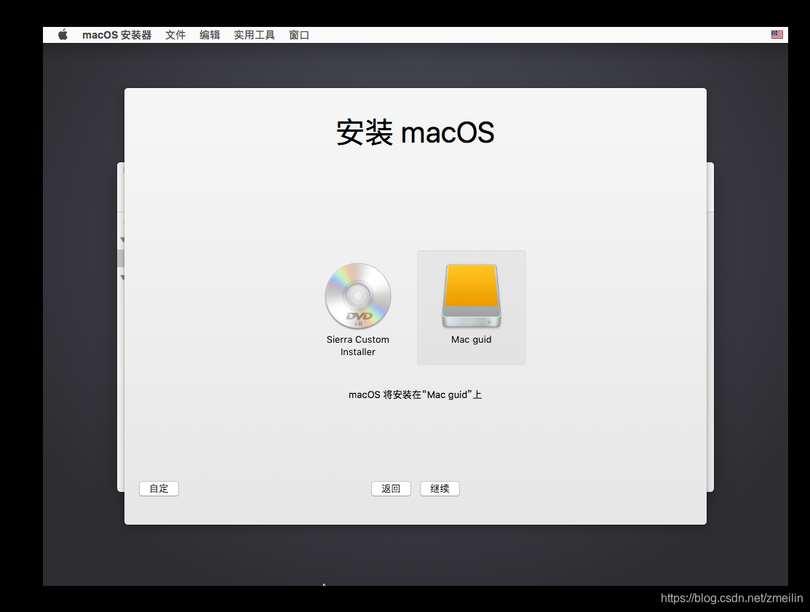Screen dimensions: 810x612
Task: Click the 安装 macOS heading
Action: pyautogui.click(x=416, y=132)
